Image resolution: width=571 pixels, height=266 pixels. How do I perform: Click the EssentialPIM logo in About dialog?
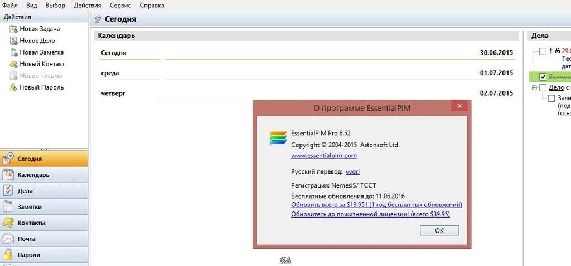tap(278, 137)
